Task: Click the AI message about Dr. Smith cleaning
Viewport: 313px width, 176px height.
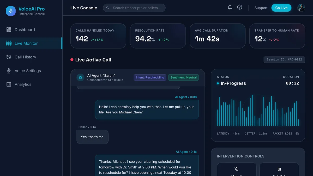Action: click(x=147, y=166)
